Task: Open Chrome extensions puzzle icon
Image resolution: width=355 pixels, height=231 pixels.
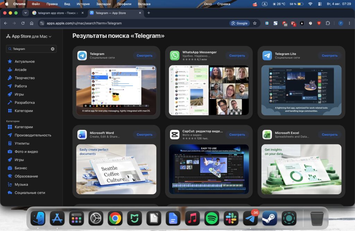Action: pyautogui.click(x=328, y=23)
